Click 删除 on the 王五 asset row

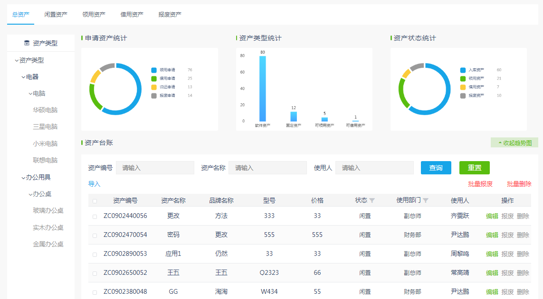[x=523, y=272]
